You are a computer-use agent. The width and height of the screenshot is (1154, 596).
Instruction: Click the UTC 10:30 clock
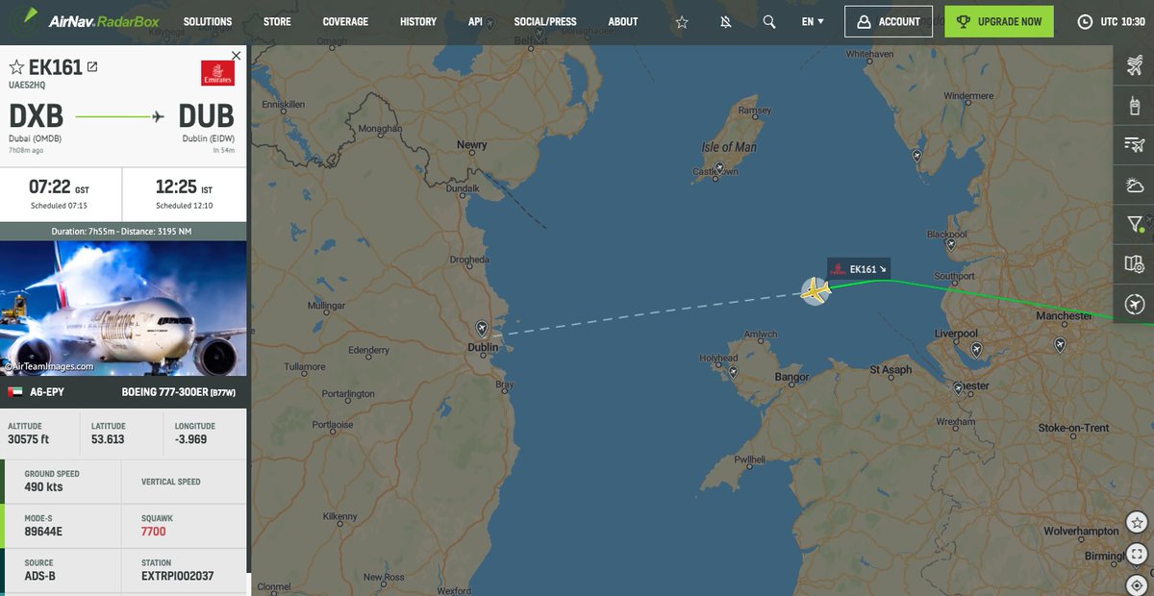(x=1111, y=21)
